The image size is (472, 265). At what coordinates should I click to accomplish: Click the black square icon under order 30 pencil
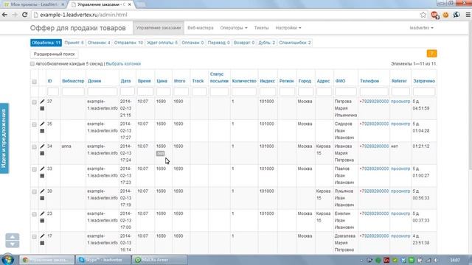(42, 198)
